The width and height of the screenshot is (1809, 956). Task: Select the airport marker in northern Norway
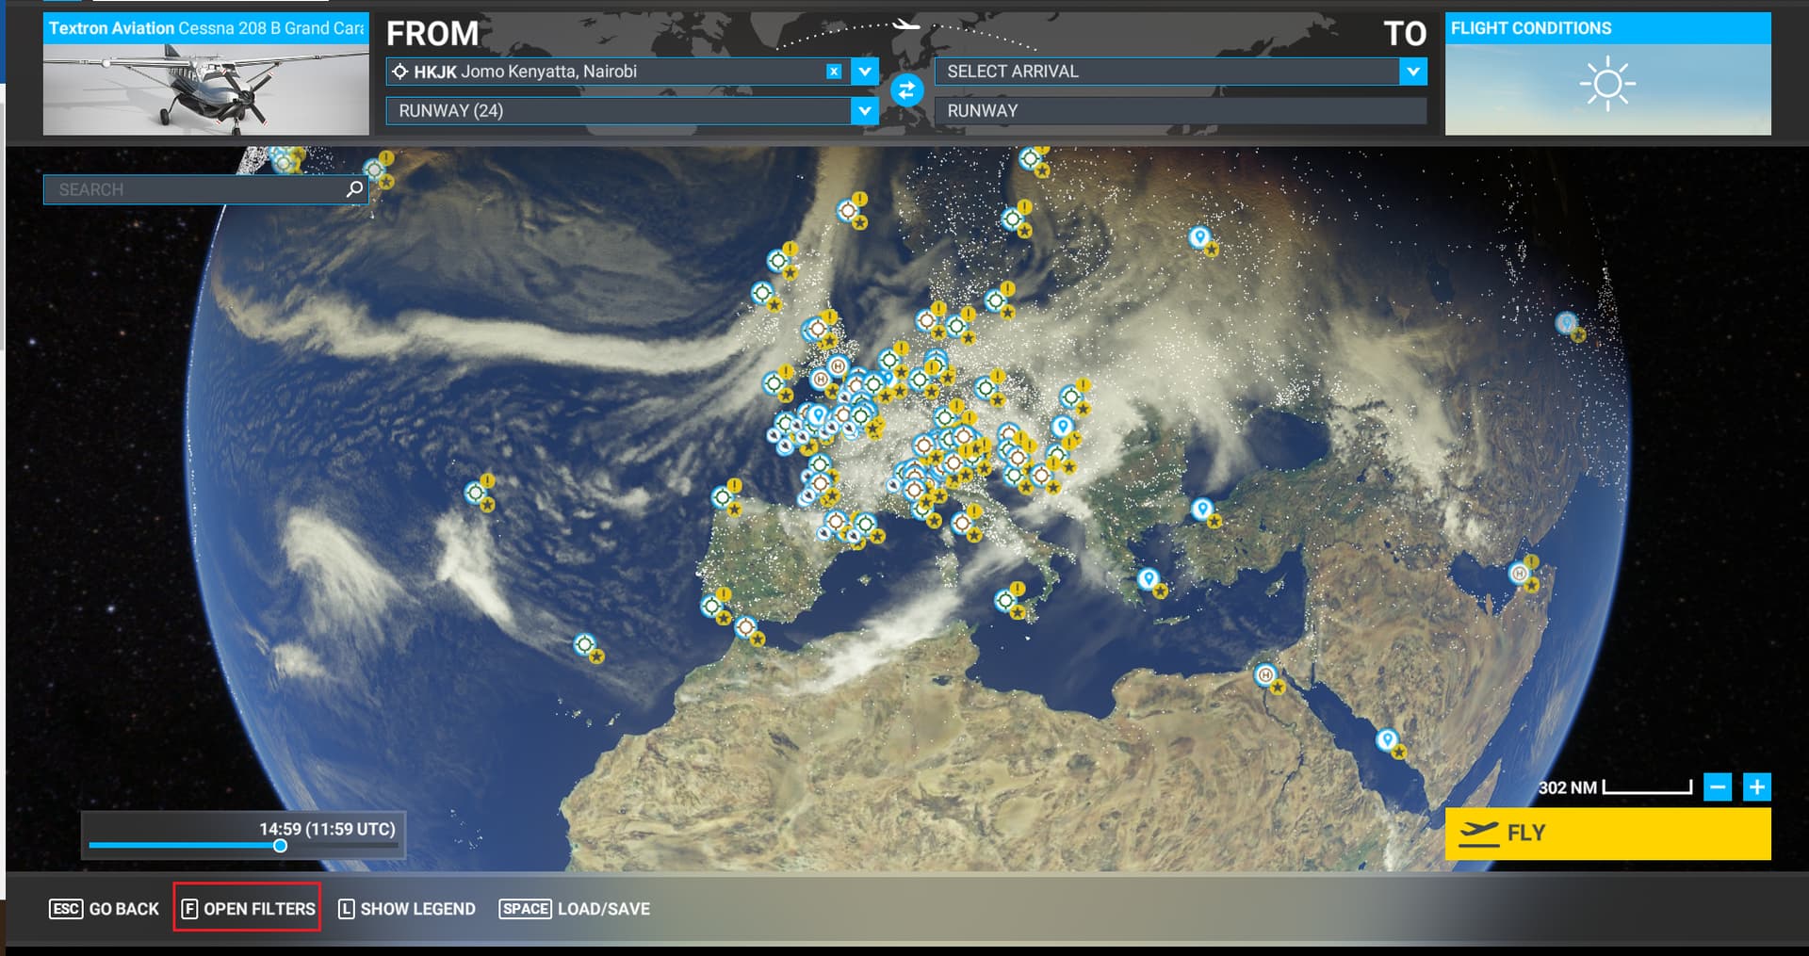pyautogui.click(x=1031, y=159)
